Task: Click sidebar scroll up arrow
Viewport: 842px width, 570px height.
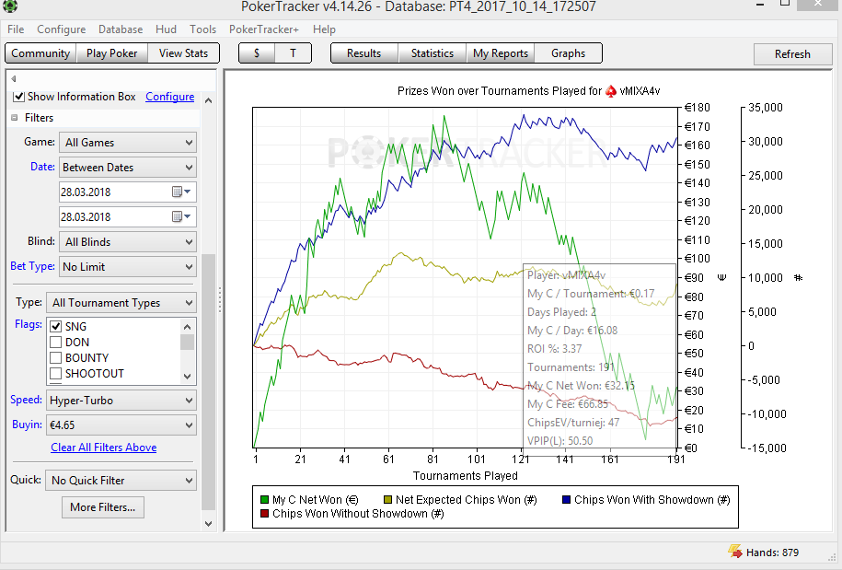Action: [208, 100]
